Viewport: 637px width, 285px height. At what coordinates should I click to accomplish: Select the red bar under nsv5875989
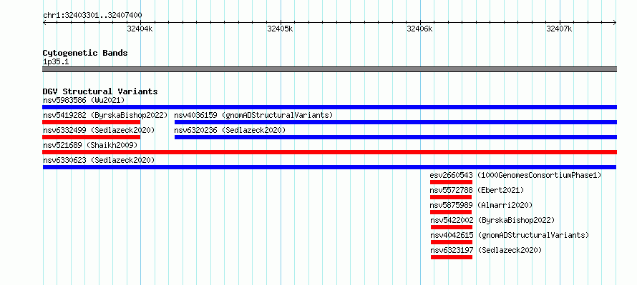point(451,212)
